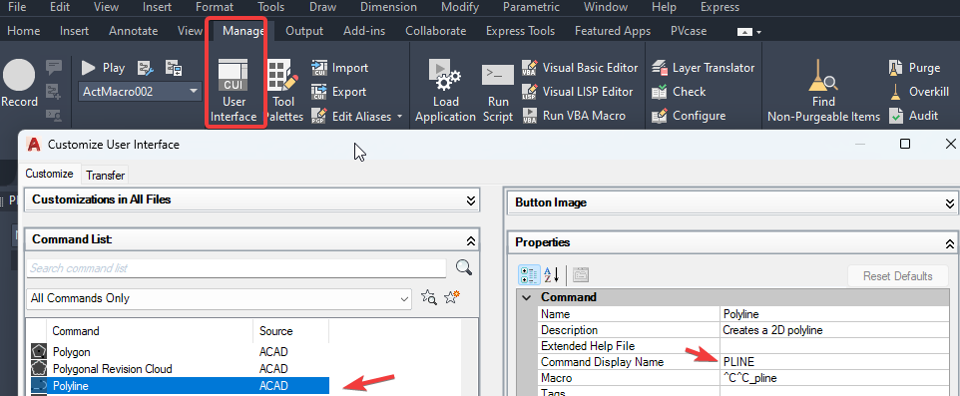Switch to the Transfer tab
The height and width of the screenshot is (396, 960).
[106, 176]
